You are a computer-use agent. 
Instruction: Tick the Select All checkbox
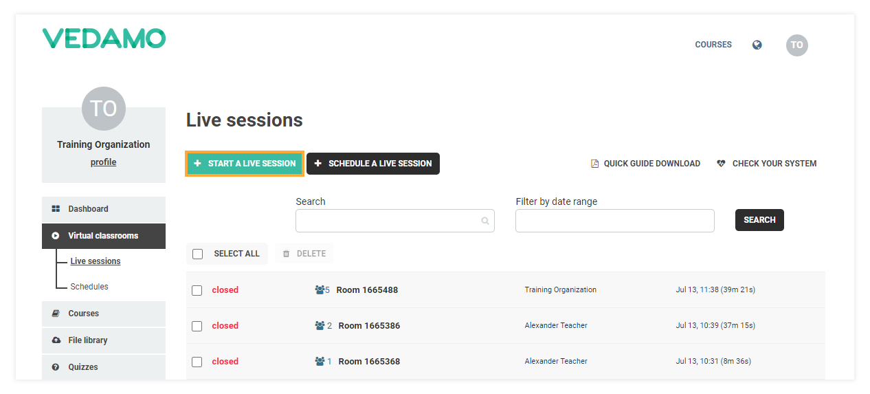tap(198, 254)
